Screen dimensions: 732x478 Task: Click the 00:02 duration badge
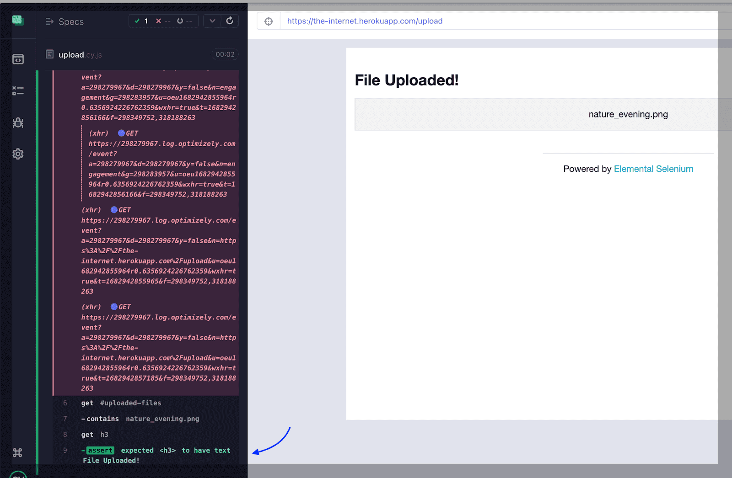coord(225,54)
